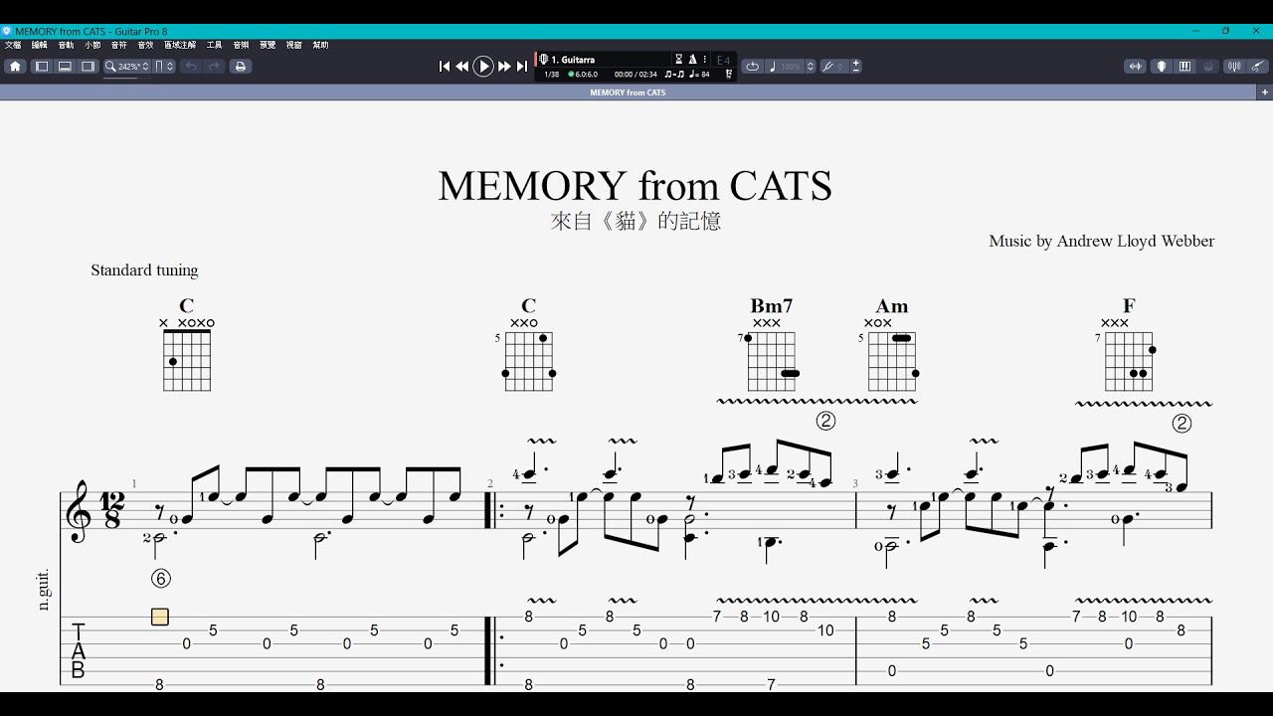Click the tempo 84 indicator

point(700,75)
